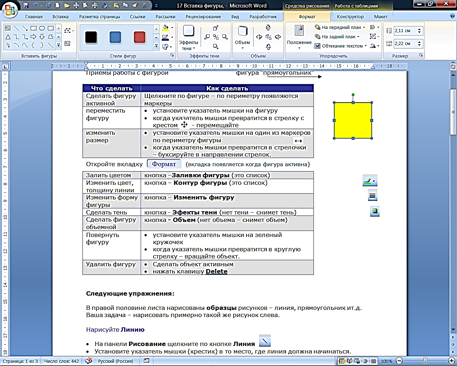Expand the shape styles gallery More button
Screen dimensions: 457x366
click(x=156, y=46)
